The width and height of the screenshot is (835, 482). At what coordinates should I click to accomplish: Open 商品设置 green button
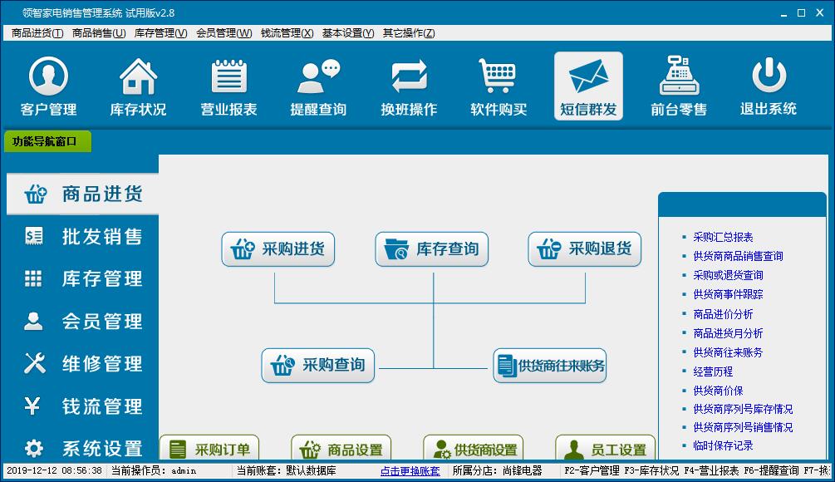(341, 449)
